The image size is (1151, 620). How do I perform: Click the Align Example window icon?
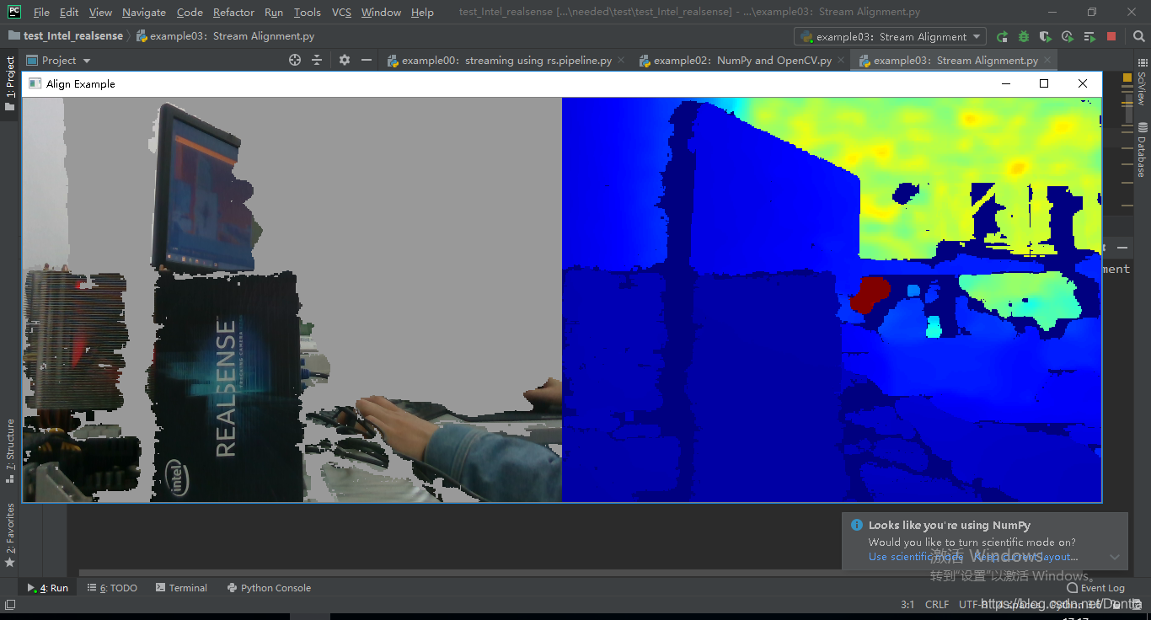35,83
